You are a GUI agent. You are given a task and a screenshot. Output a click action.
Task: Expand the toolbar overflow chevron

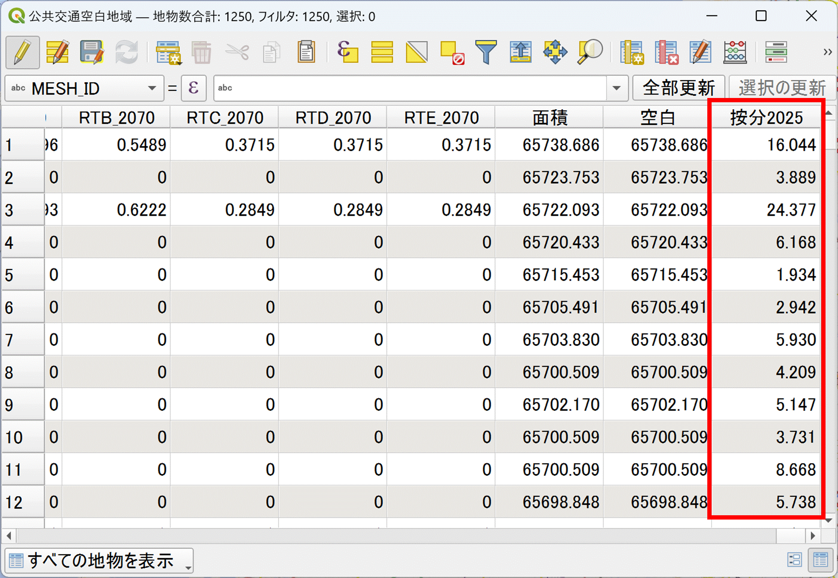[x=827, y=52]
